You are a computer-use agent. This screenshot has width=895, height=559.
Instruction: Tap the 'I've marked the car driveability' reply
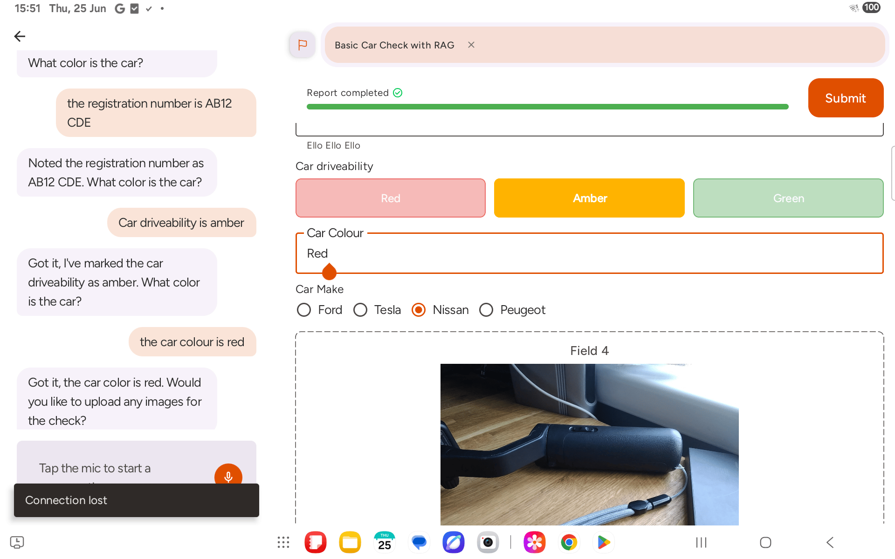click(x=117, y=282)
